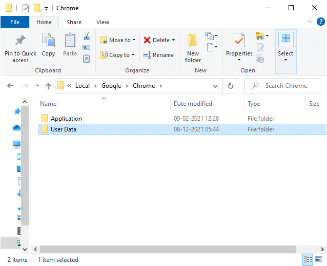Switch to the View ribbon tab
This screenshot has width=327, height=266.
(103, 22)
